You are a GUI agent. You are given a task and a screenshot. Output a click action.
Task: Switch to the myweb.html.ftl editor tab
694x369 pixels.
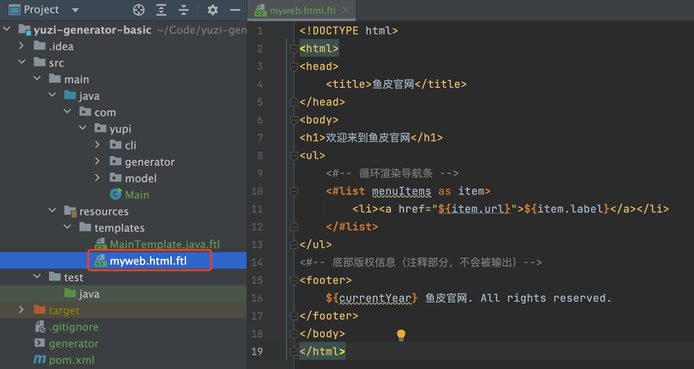tap(302, 11)
